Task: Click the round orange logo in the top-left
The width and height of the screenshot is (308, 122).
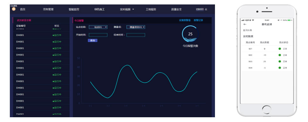Action: 14,9
